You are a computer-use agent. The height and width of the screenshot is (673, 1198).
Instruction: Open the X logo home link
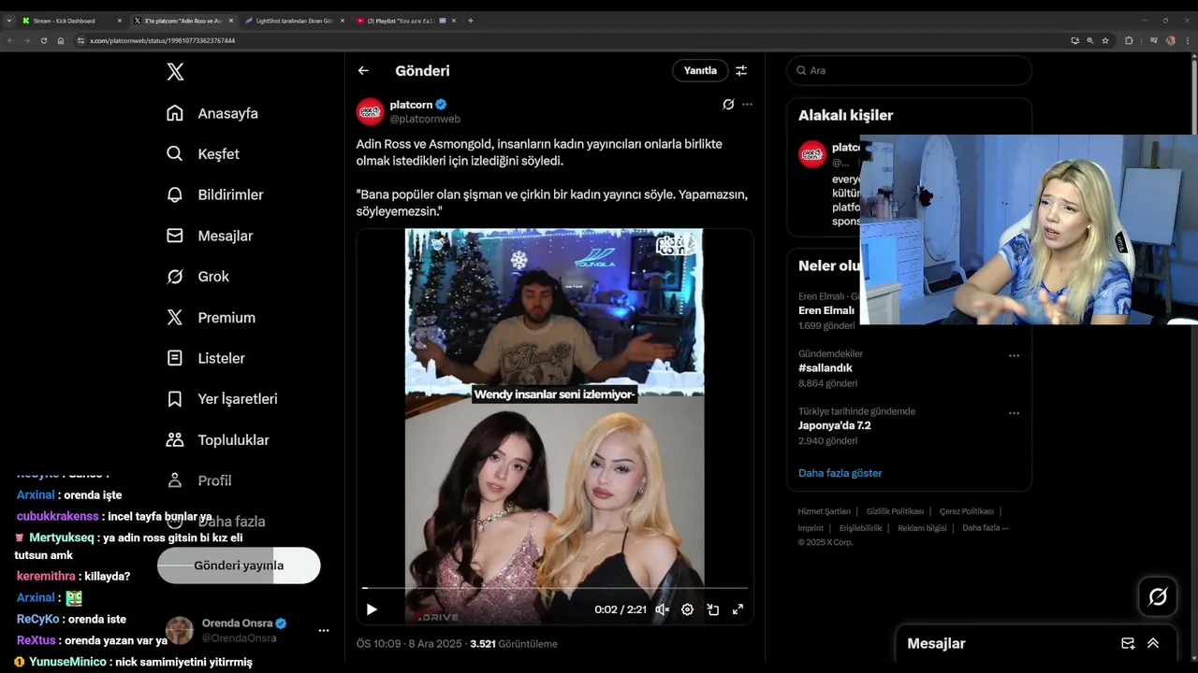coord(175,71)
